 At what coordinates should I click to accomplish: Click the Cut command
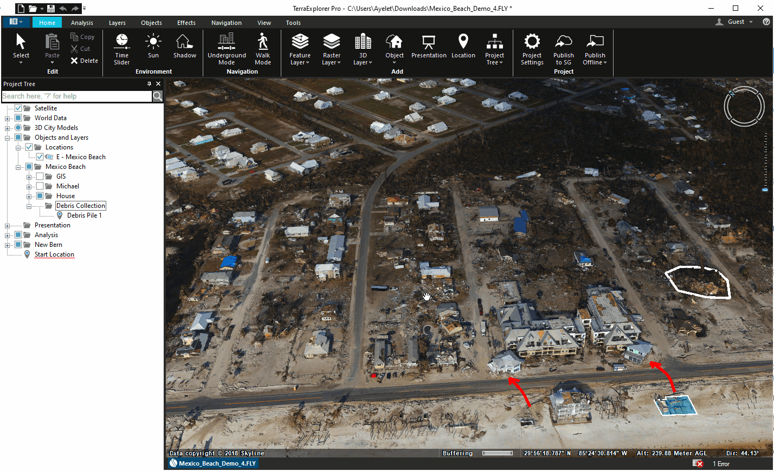click(80, 49)
